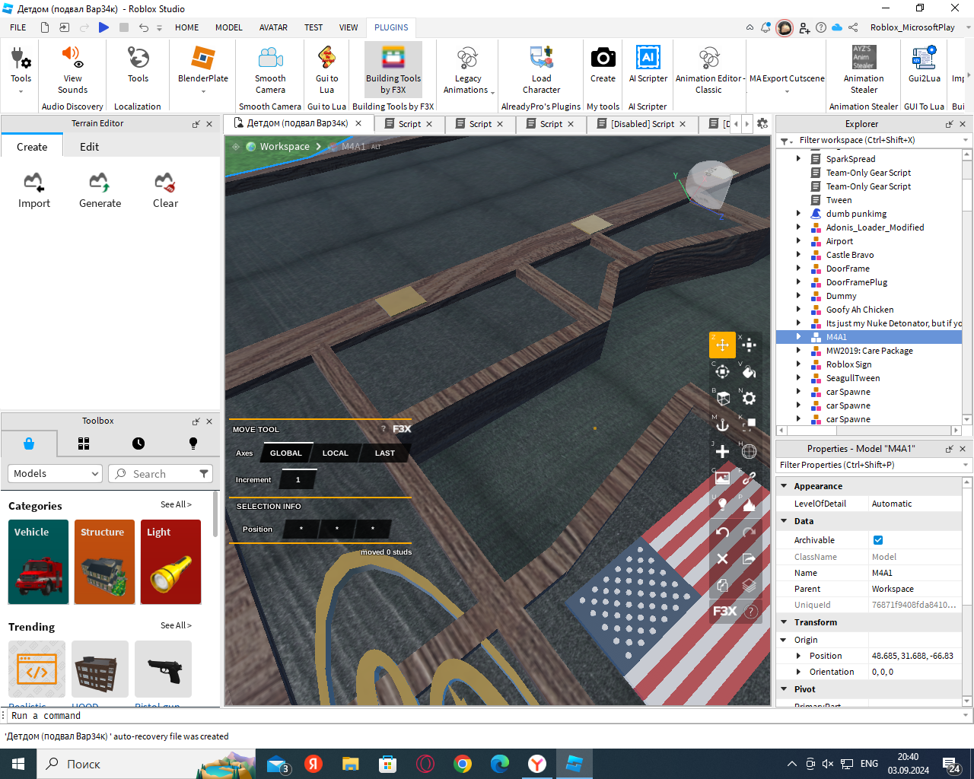The width and height of the screenshot is (974, 779).
Task: Toggle the Archivable checkbox
Action: (x=878, y=540)
